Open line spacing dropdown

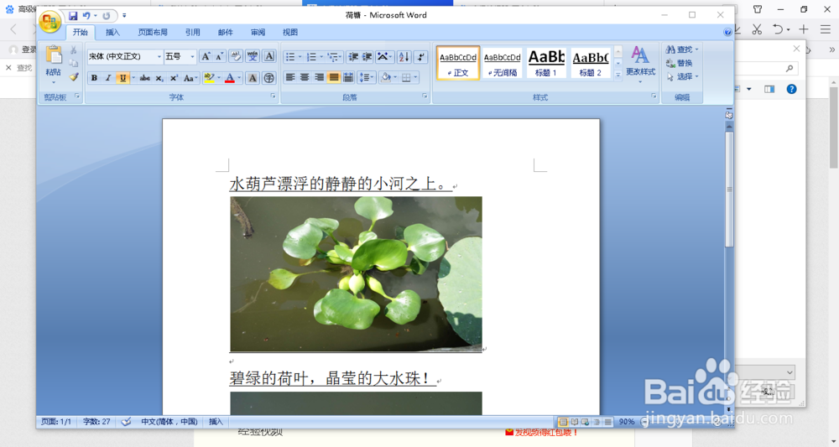[x=373, y=78]
